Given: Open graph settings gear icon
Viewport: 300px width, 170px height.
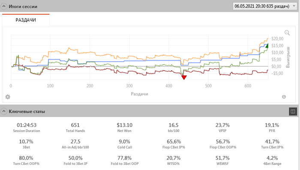Looking at the screenshot, I should [8, 97].
